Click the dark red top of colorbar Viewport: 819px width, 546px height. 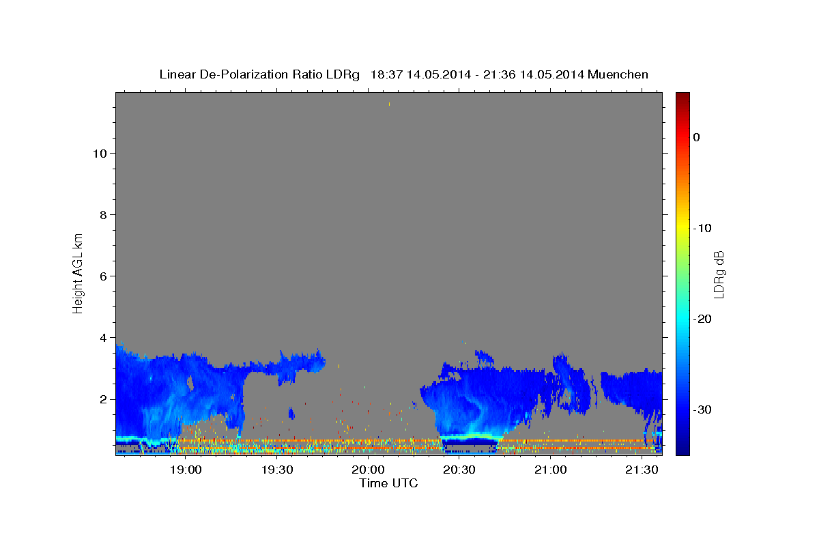pos(682,96)
